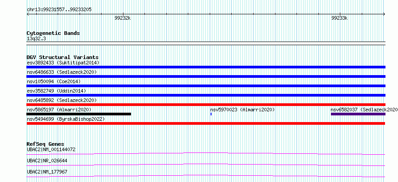Image resolution: width=398 pixels, height=182 pixels.
Task: Open the nsv6486633 (Sedlazeck2020) variant label
Action: pyautogui.click(x=62, y=72)
